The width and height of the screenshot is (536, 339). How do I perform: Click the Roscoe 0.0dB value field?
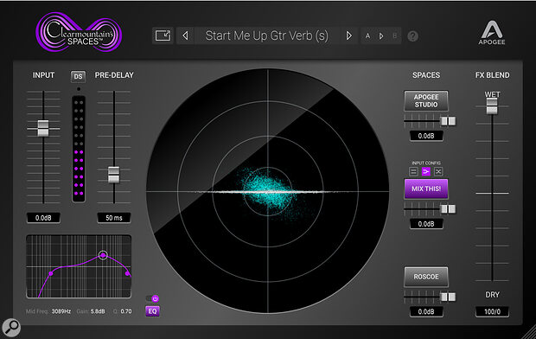click(426, 311)
